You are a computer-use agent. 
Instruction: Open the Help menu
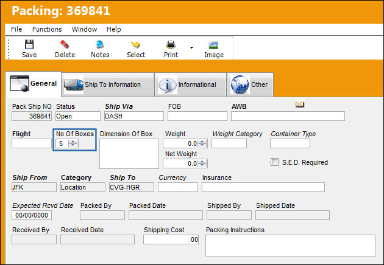click(x=113, y=29)
